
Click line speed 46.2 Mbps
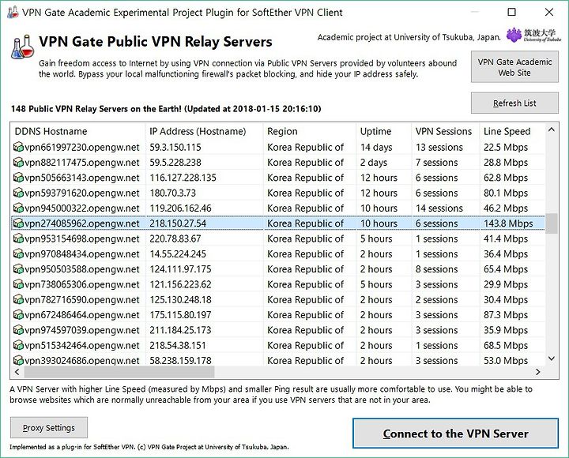[506, 208]
